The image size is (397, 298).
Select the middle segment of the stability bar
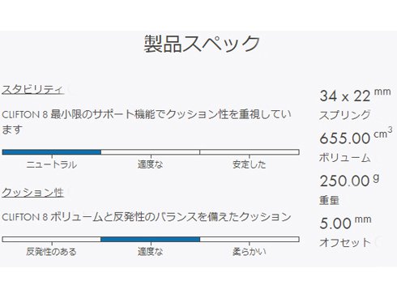click(151, 152)
